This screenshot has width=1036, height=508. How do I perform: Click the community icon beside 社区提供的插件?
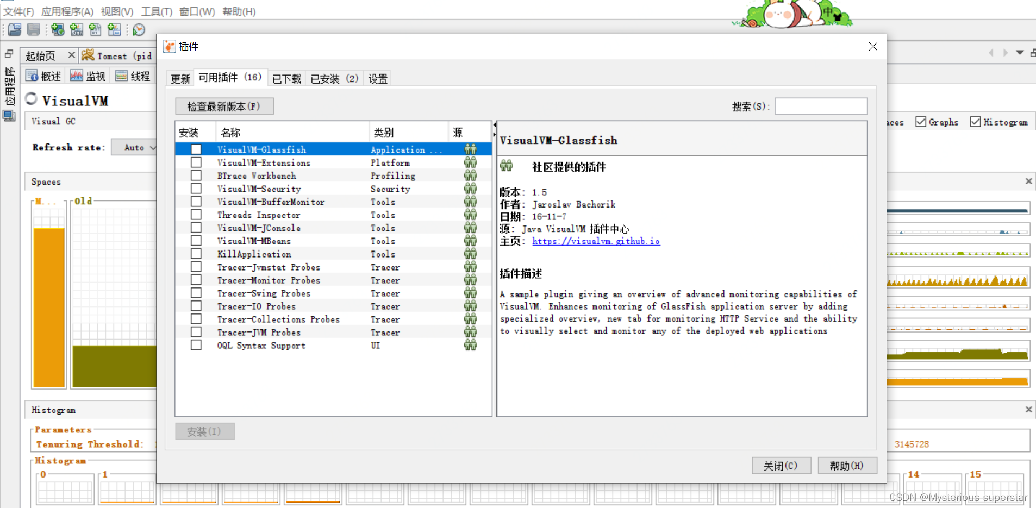(507, 166)
